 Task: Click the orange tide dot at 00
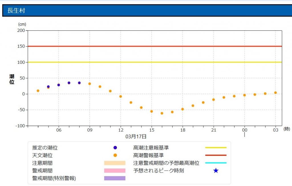click(x=244, y=95)
